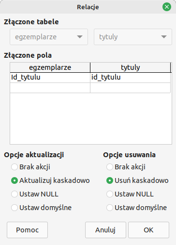
Task: Select Ustaw NULL under Opcje usuwania
Action: click(x=130, y=194)
